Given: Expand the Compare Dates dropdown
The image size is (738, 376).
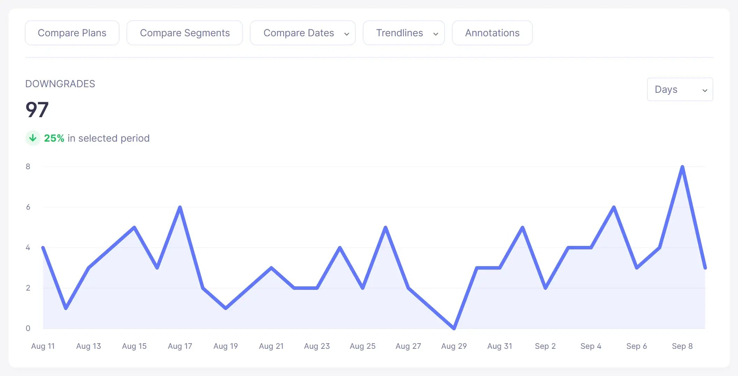Looking at the screenshot, I should click(x=303, y=33).
